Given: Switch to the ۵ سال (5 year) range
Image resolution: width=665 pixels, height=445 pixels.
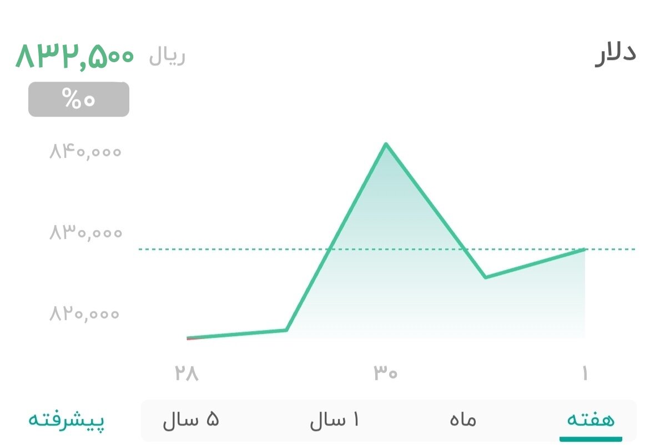Looking at the screenshot, I should (191, 419).
